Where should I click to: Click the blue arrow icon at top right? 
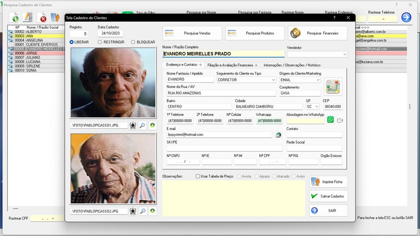pyautogui.click(x=406, y=17)
